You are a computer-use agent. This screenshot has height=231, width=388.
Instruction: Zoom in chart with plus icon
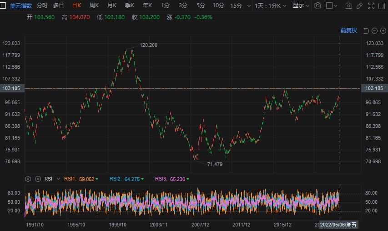pos(383,30)
